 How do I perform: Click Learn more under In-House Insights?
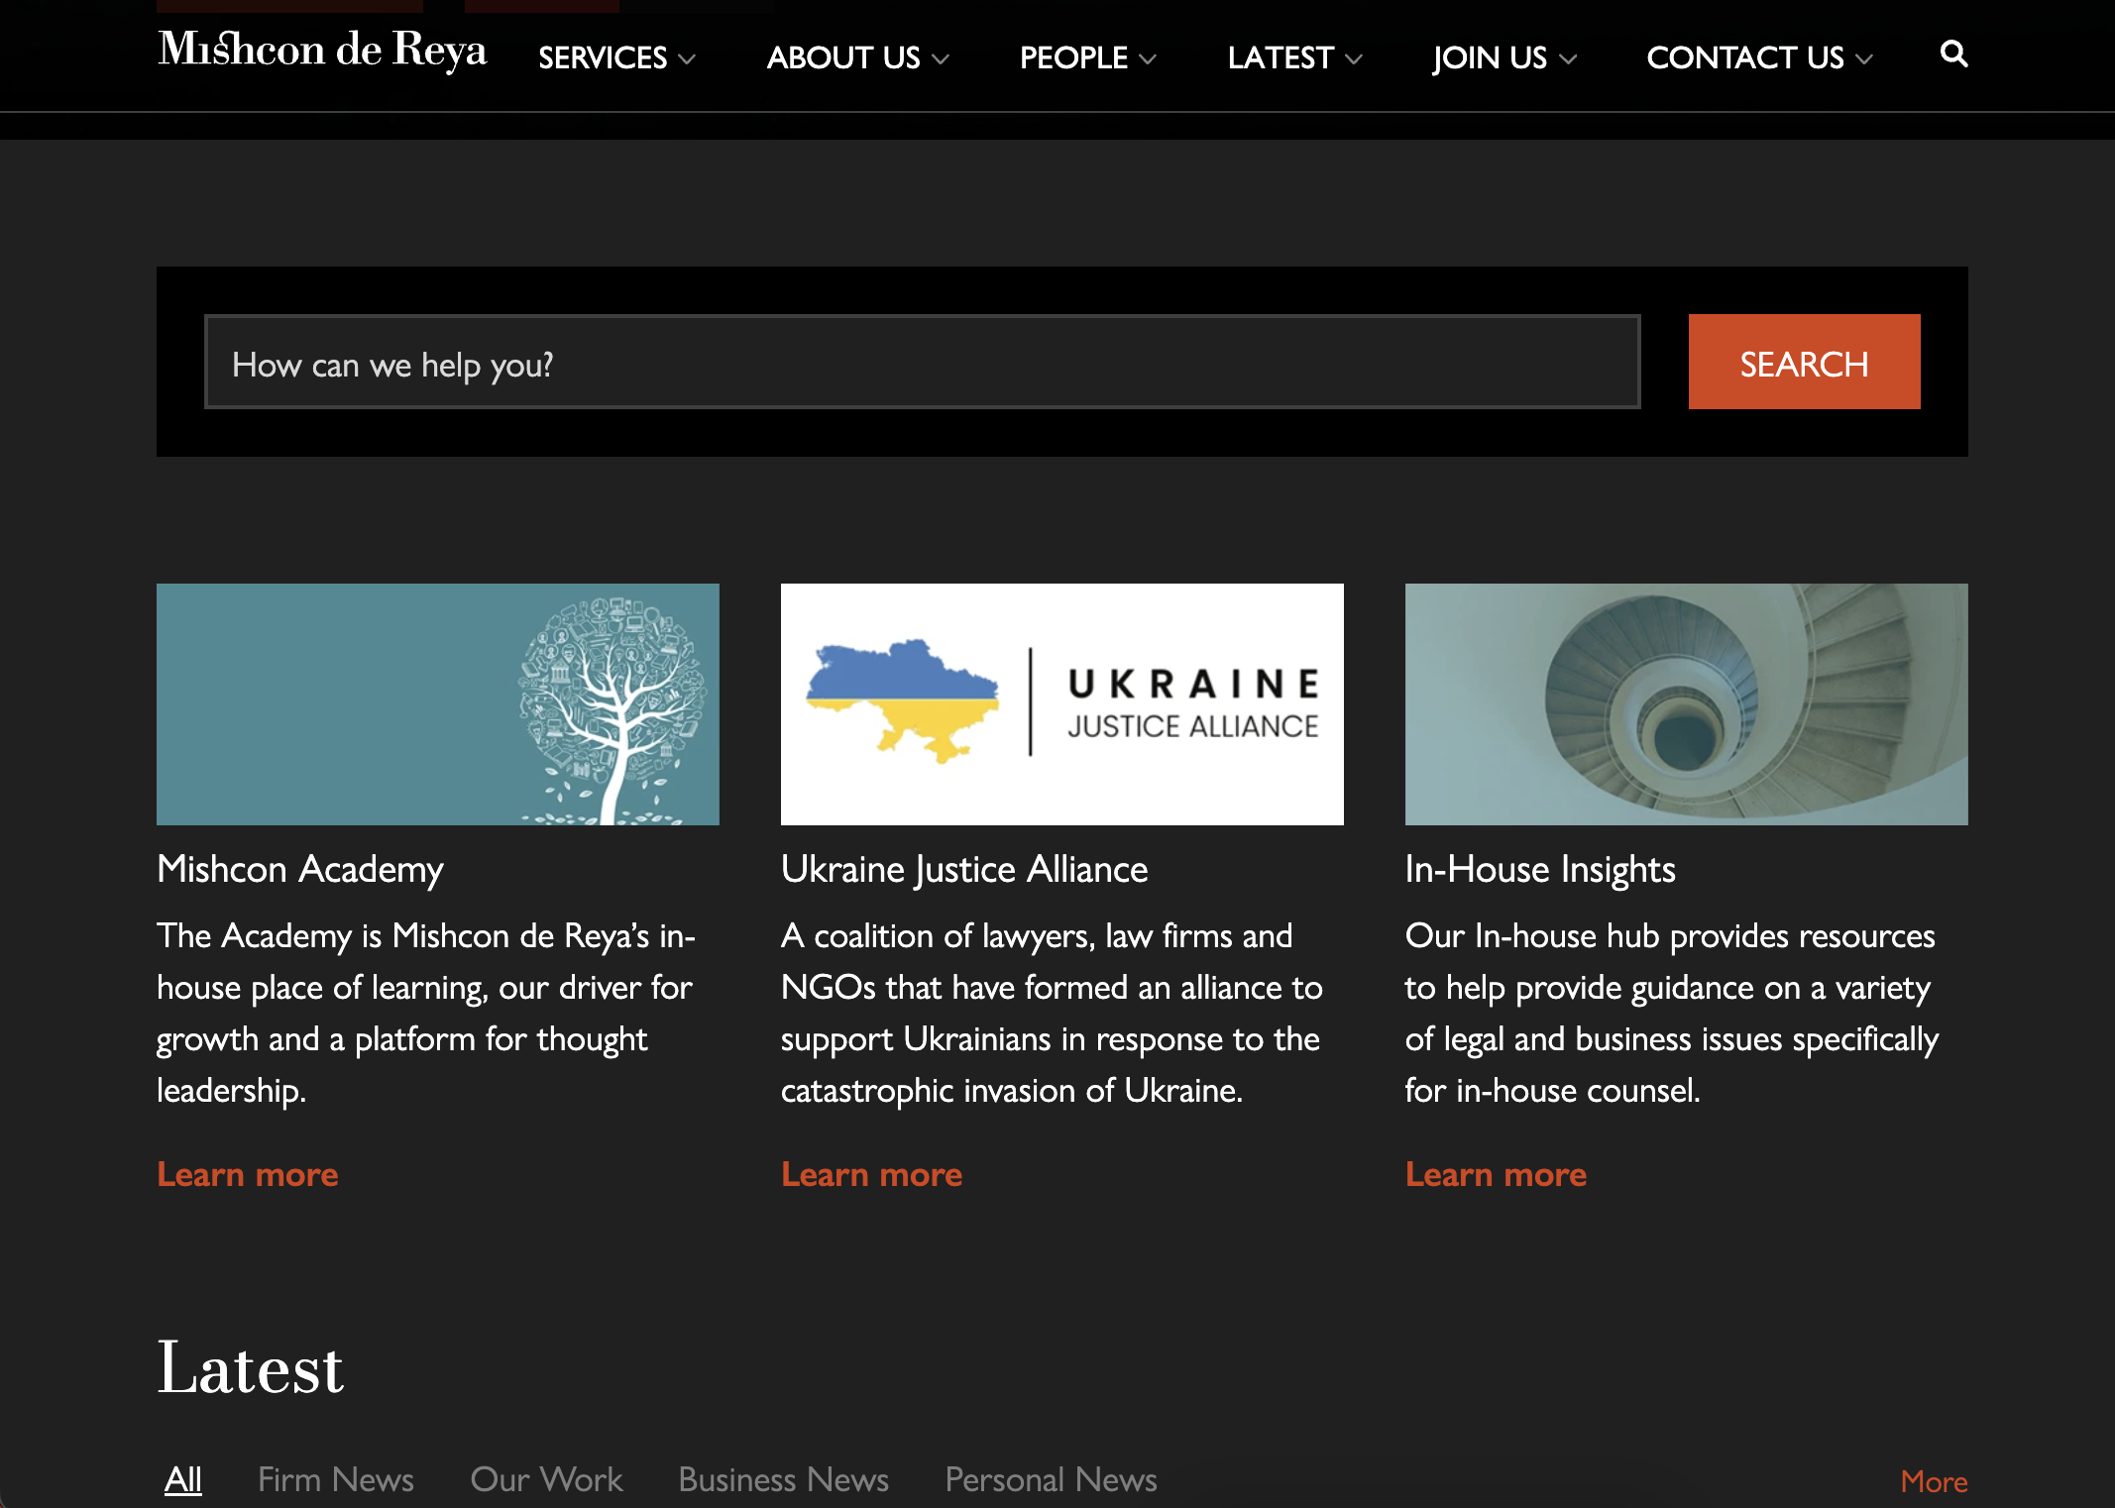[1496, 1175]
